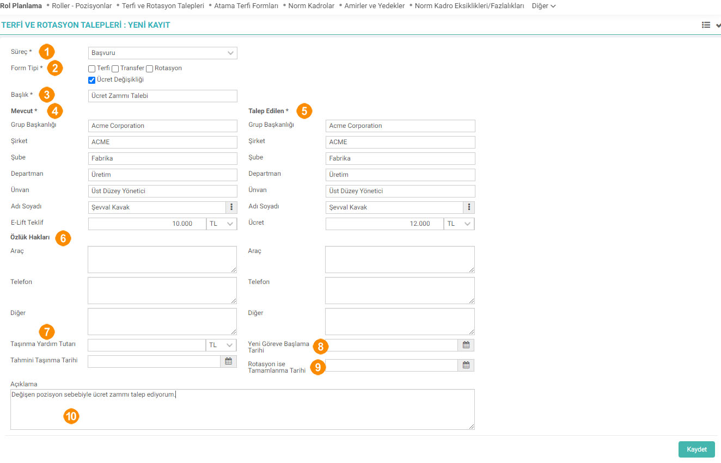Click Yeni Göreve Başlama Tarihi date field
This screenshot has height=463, width=721.
point(392,345)
